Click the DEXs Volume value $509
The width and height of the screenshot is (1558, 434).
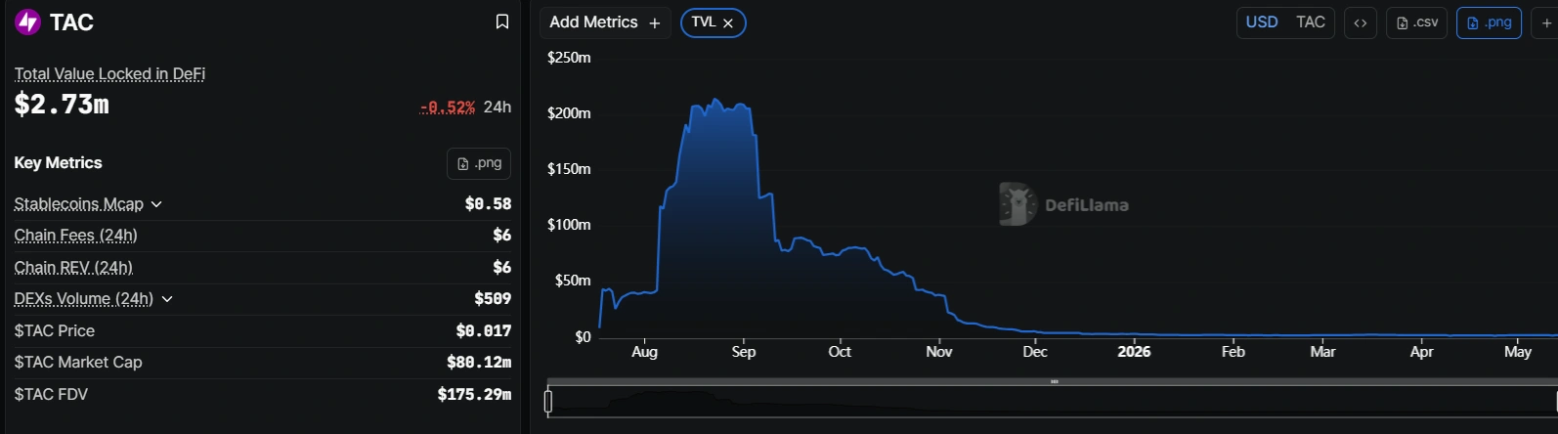point(494,299)
